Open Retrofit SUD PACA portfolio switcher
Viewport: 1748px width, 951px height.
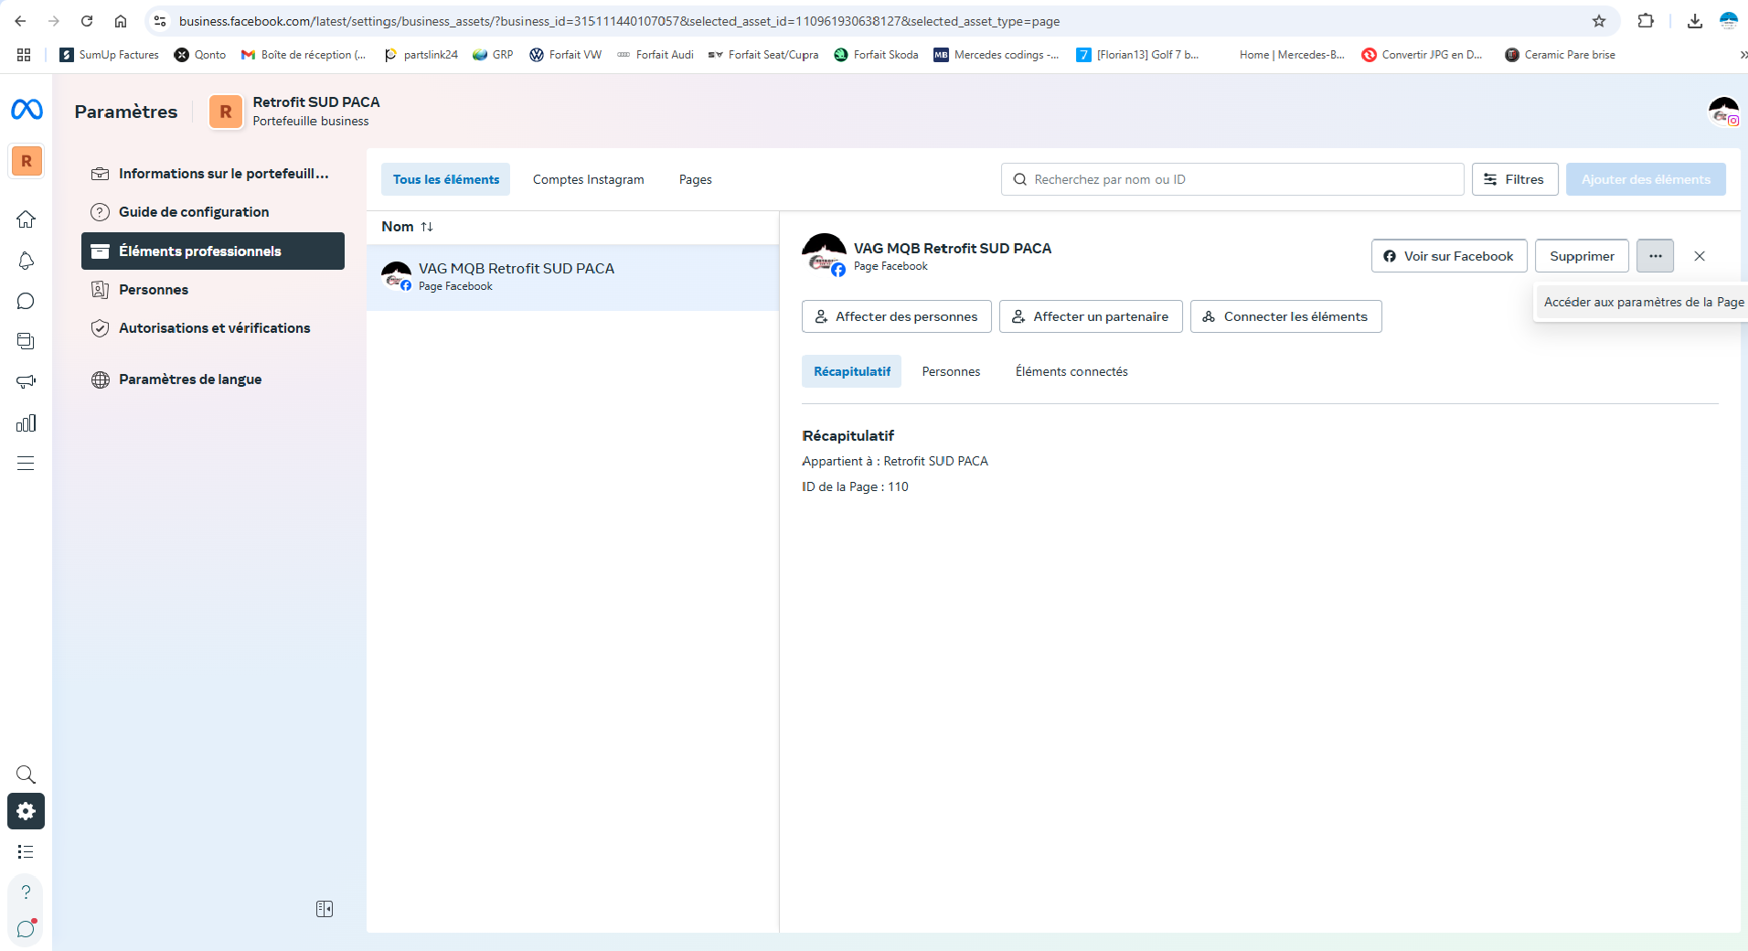pos(294,112)
